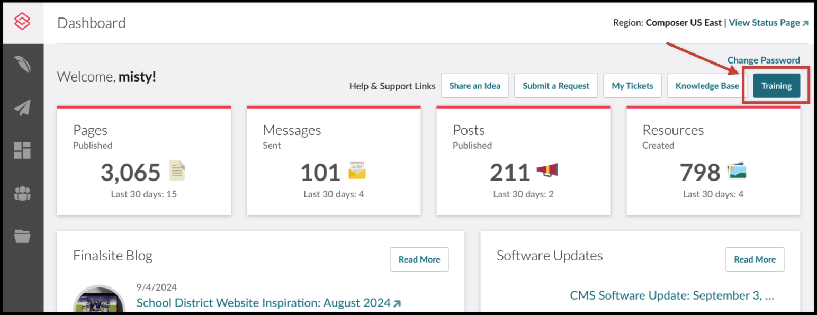Click the Submit a Request button
Viewport: 817px width, 315px height.
tap(556, 86)
